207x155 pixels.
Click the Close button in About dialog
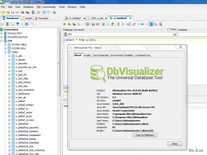click(x=175, y=144)
